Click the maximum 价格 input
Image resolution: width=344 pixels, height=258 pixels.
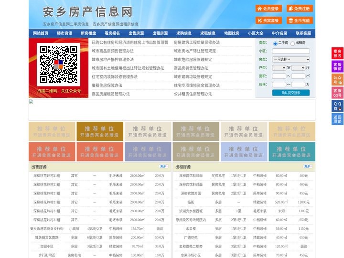point(298,85)
